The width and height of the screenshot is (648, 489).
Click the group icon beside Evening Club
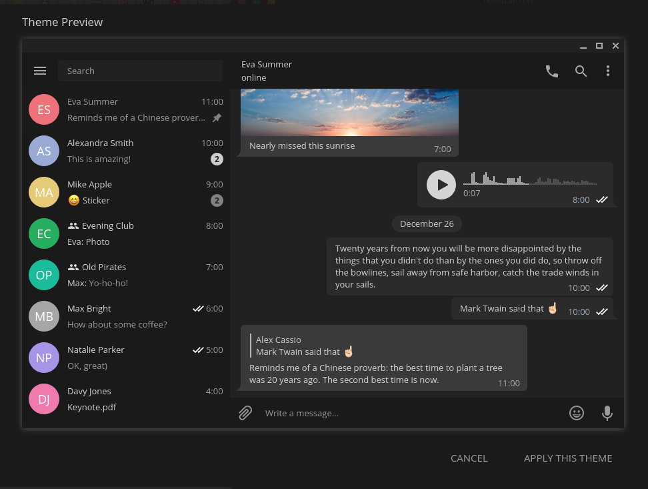coord(73,225)
